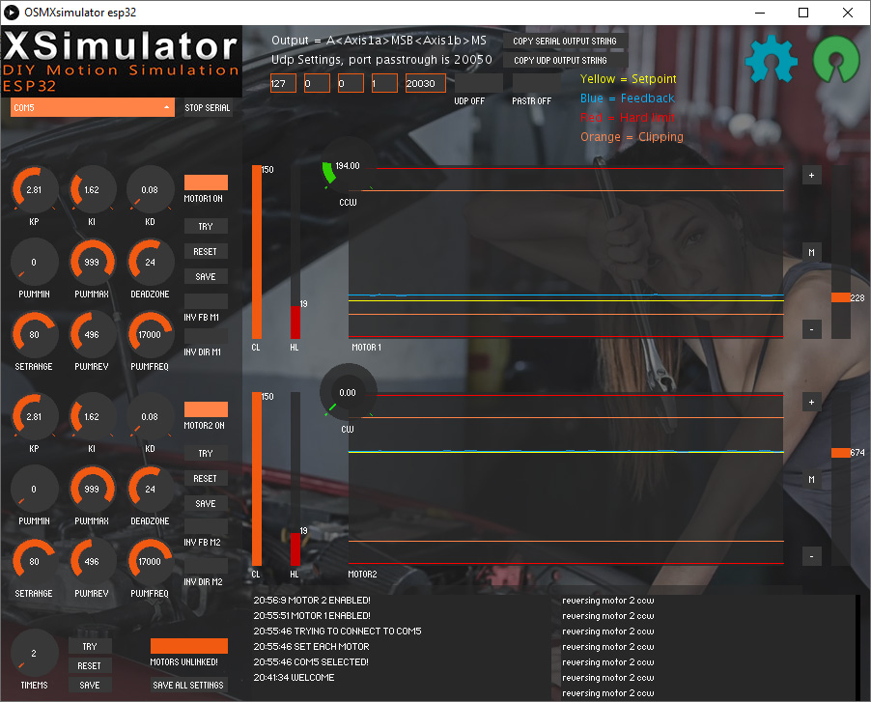Viewport: 871px width, 702px height.
Task: Click the Motor 1 KI knob
Action: 92,189
